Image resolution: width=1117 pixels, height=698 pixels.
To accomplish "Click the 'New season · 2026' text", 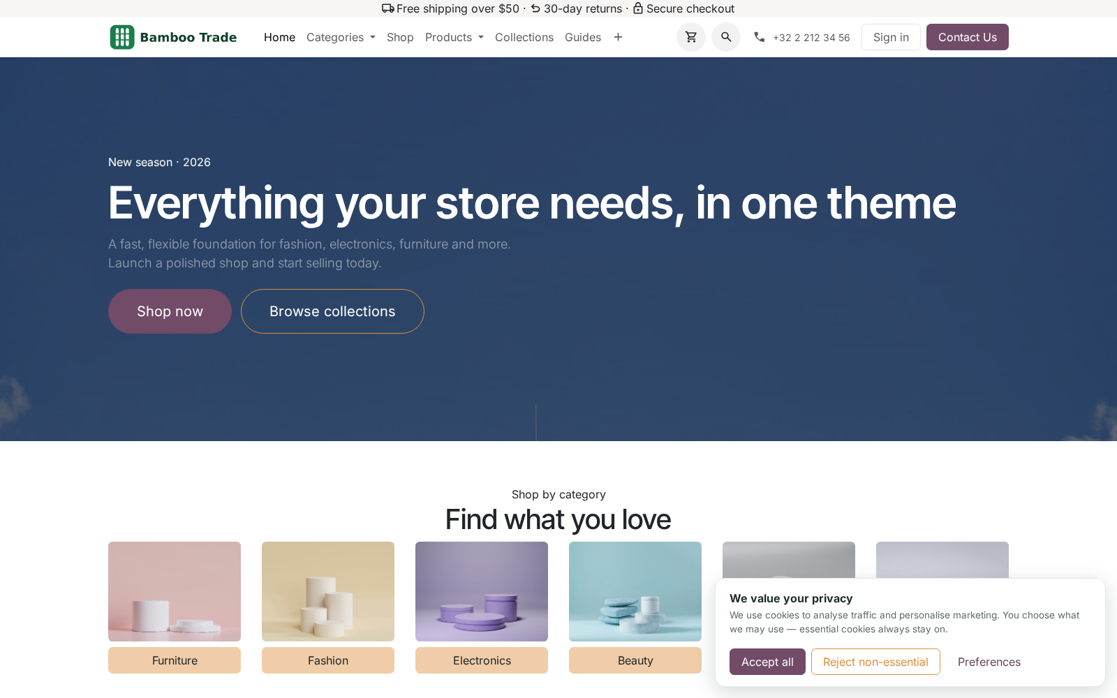I will coord(159,162).
